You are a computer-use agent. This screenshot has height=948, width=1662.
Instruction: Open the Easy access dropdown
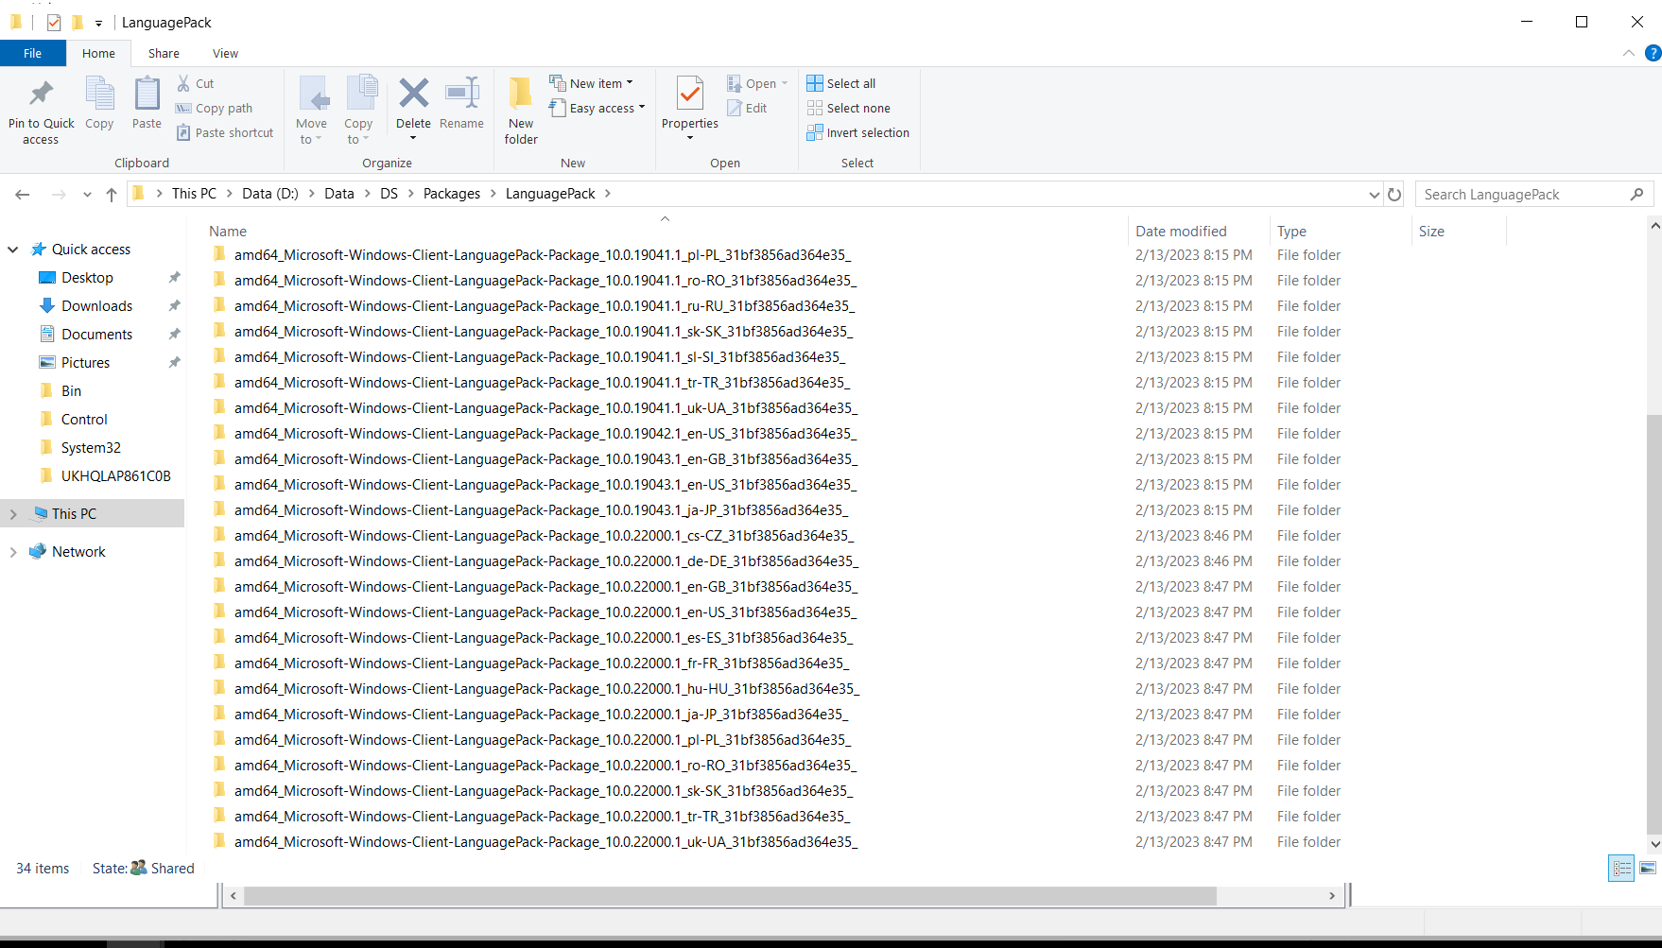coord(597,108)
